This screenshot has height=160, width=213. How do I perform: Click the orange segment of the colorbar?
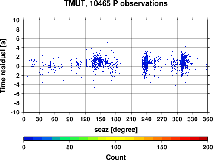coord(153,139)
